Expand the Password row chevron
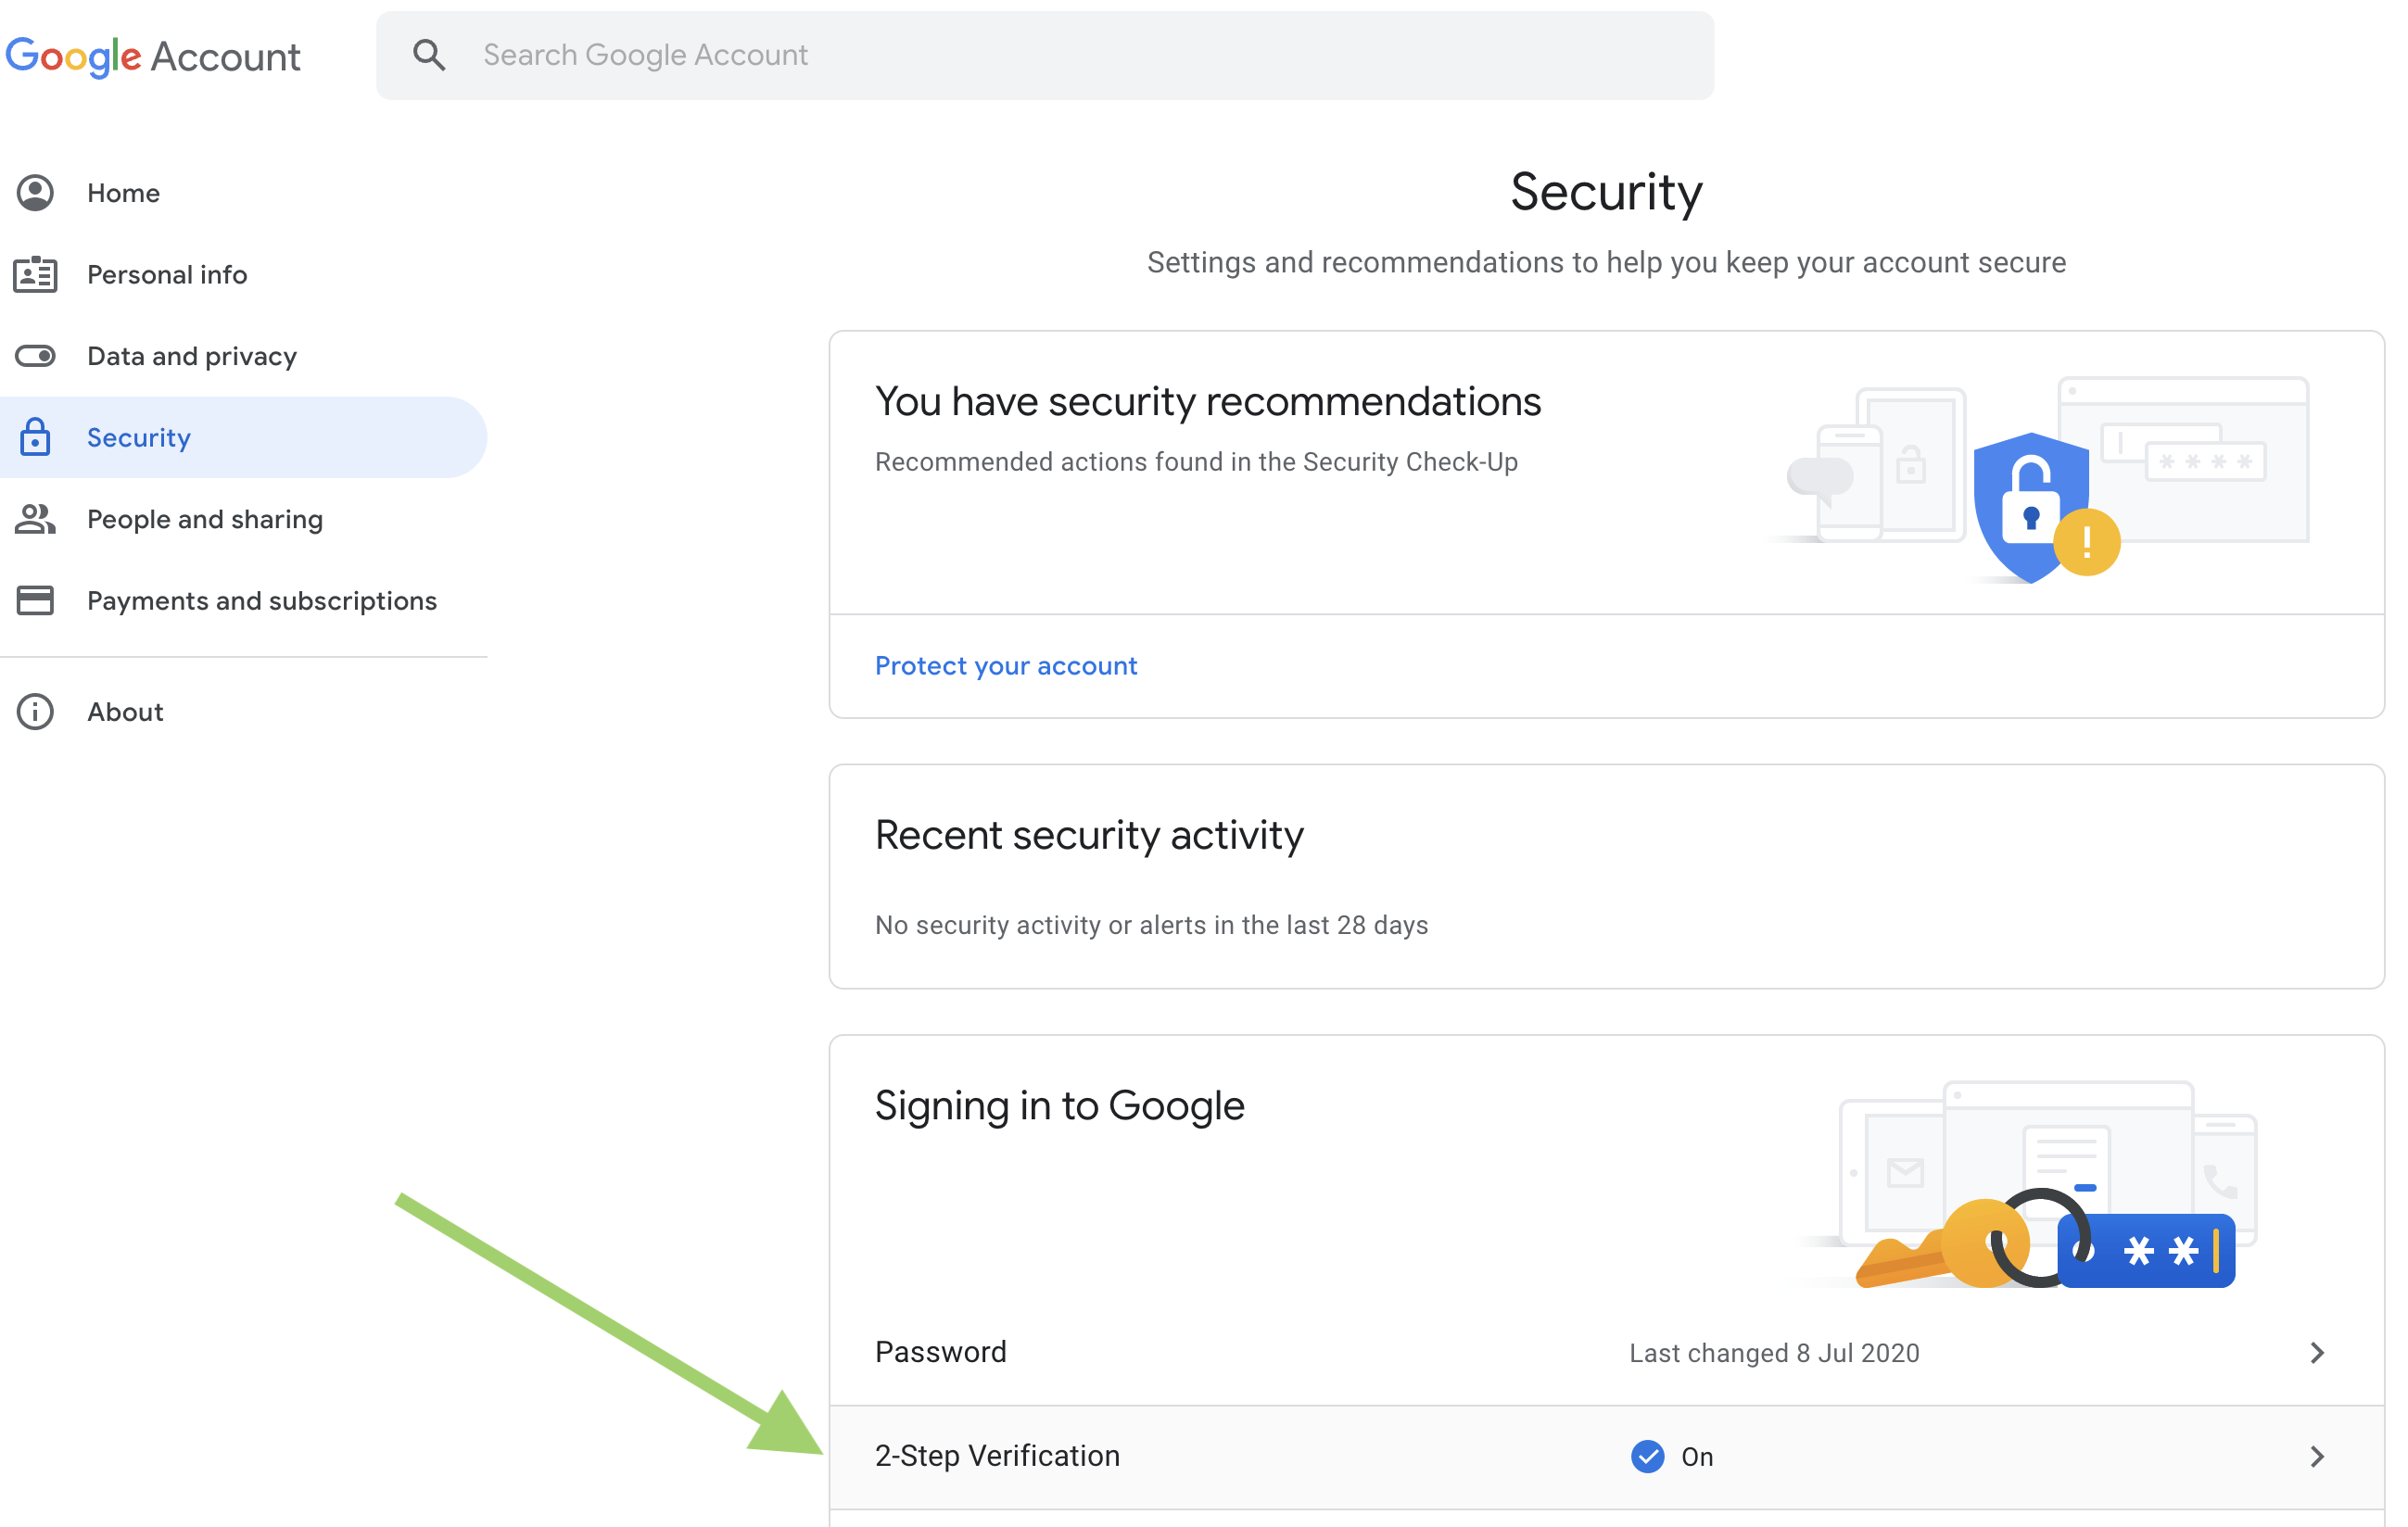This screenshot has width=2408, height=1527. (x=2316, y=1353)
